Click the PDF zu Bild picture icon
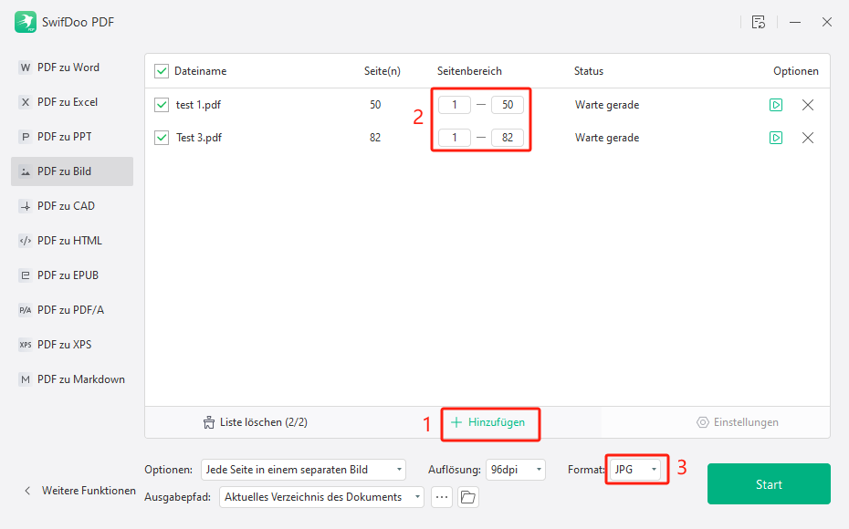Image resolution: width=849 pixels, height=529 pixels. pyautogui.click(x=25, y=171)
